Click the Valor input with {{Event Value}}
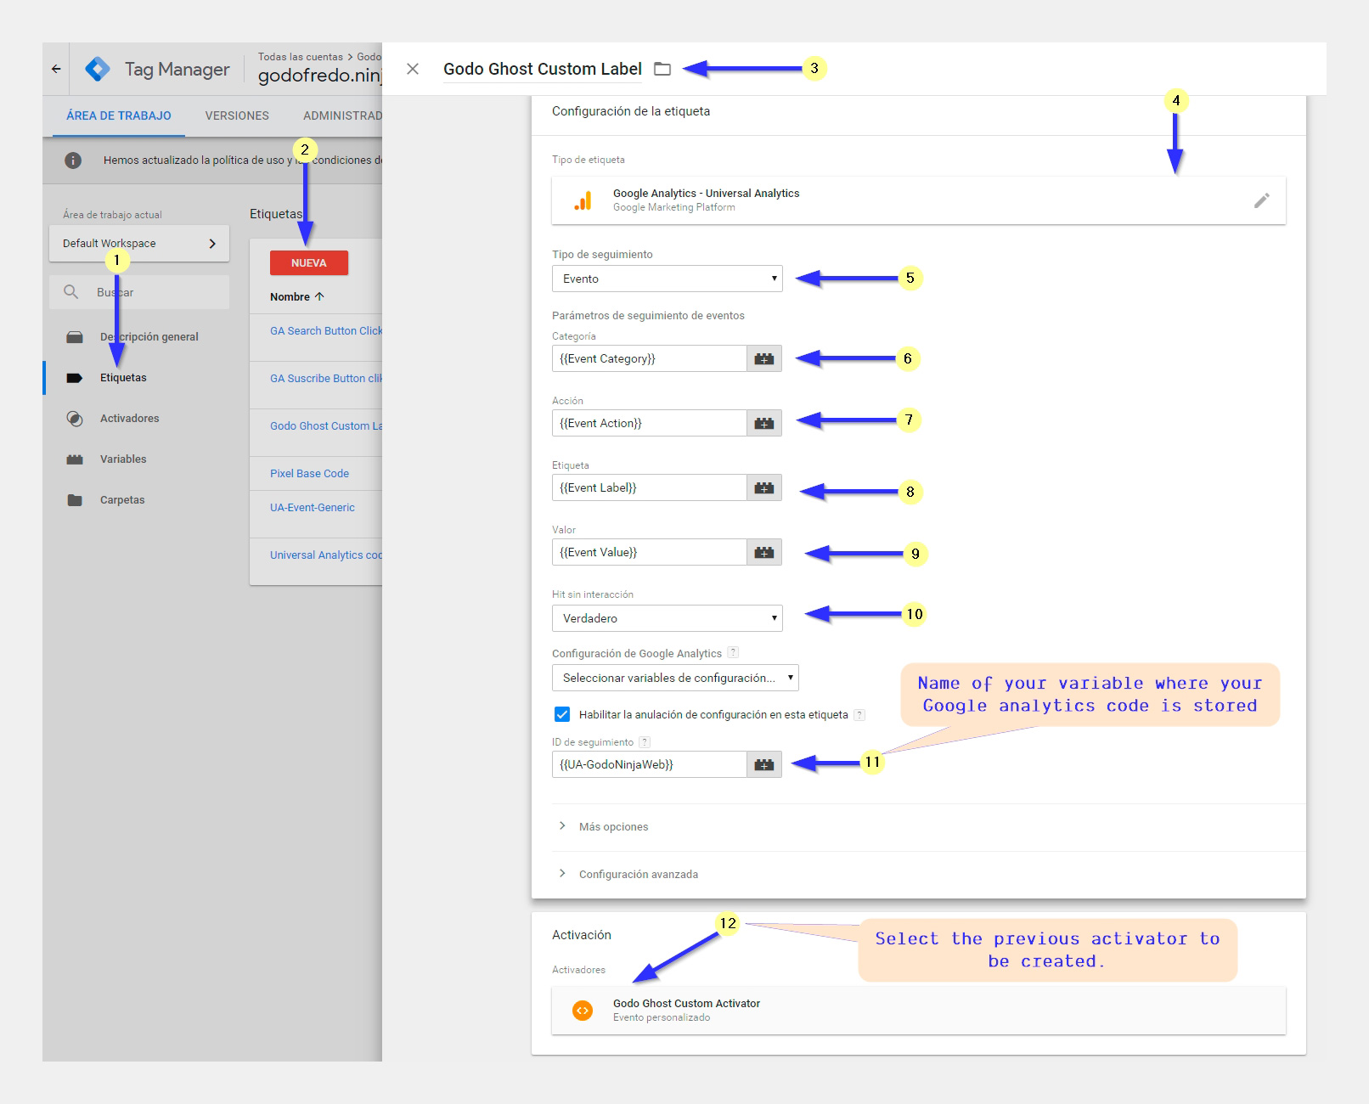This screenshot has height=1104, width=1369. click(x=649, y=552)
